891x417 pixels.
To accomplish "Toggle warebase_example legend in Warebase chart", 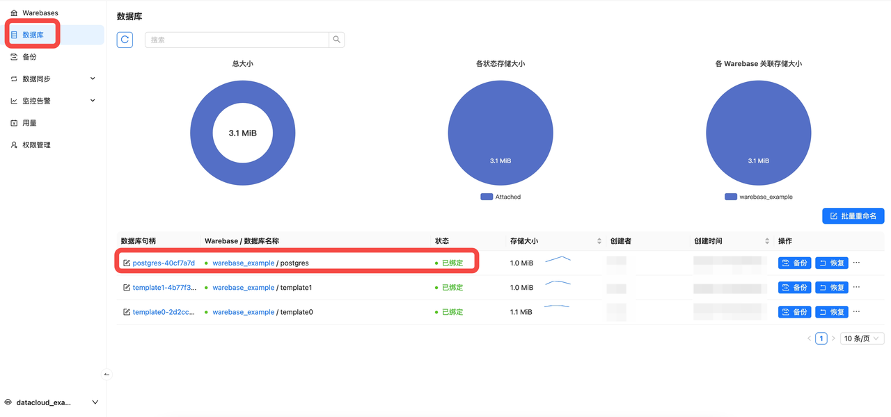I will 759,197.
